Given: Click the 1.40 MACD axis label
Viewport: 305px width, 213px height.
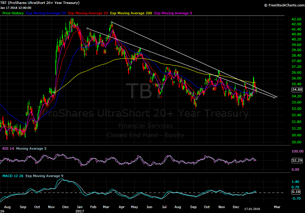Looking at the screenshot, I should click(295, 182).
